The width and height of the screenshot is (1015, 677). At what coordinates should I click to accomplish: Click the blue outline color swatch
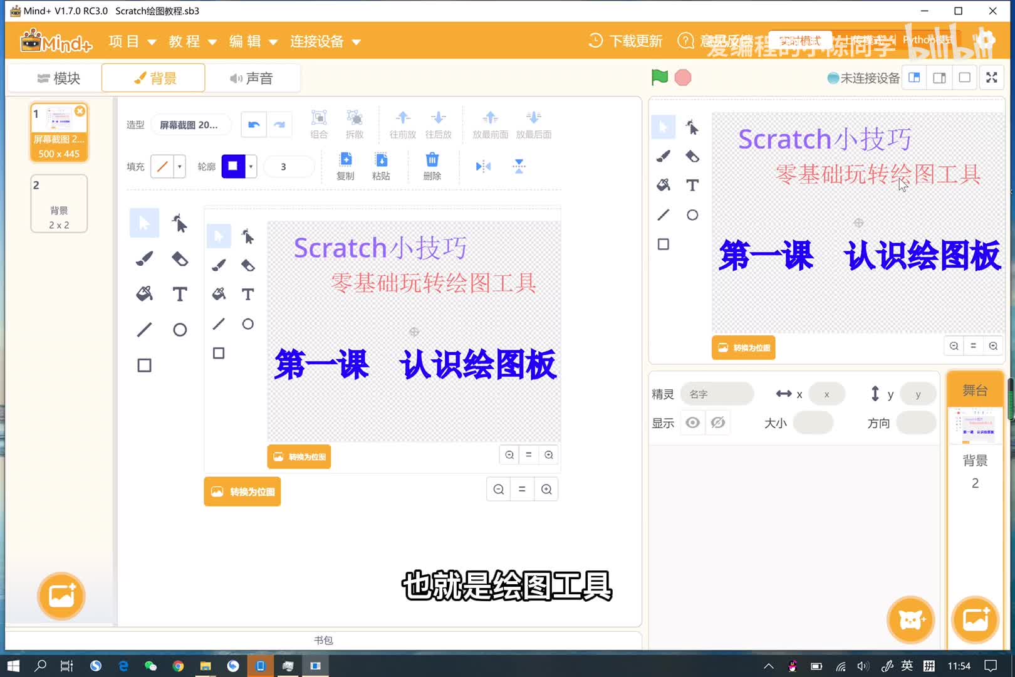point(233,167)
